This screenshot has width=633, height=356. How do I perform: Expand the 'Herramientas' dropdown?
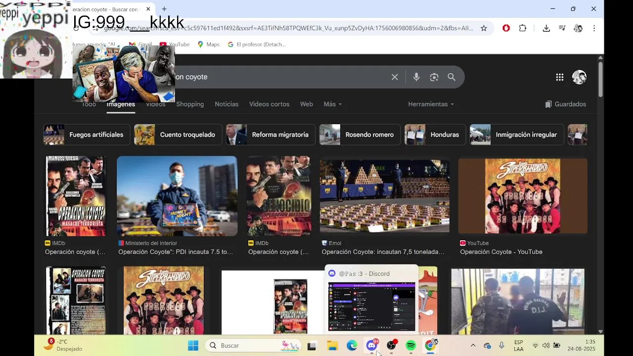pyautogui.click(x=431, y=104)
